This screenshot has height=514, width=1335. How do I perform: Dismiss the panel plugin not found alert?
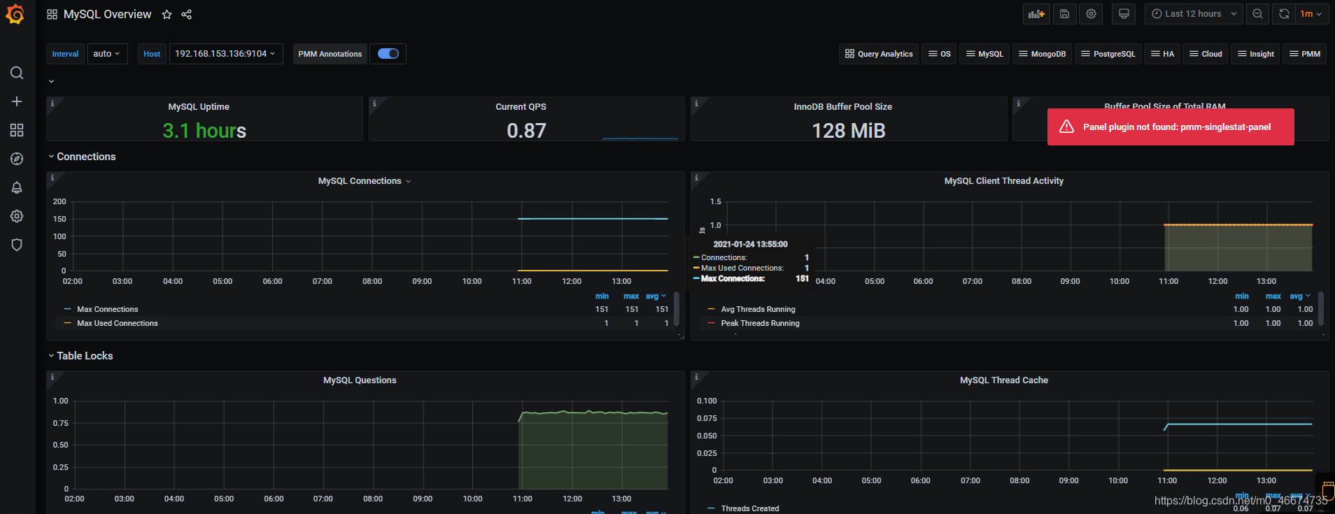1171,127
